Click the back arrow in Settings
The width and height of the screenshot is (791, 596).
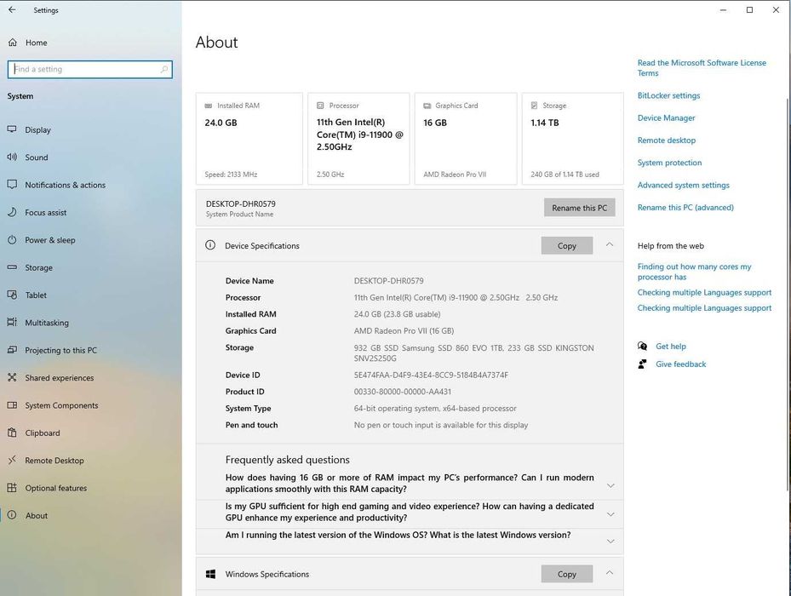[x=12, y=9]
